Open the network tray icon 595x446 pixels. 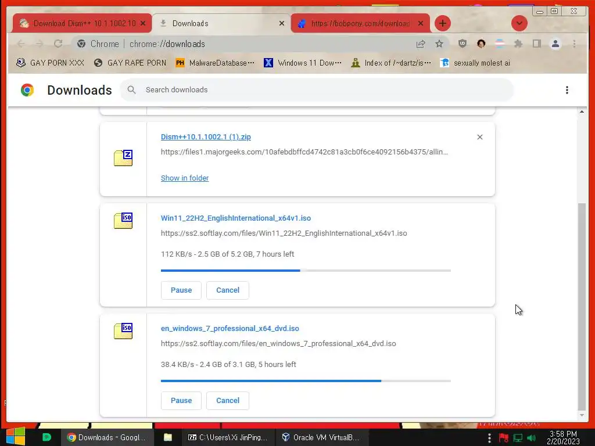tap(518, 438)
